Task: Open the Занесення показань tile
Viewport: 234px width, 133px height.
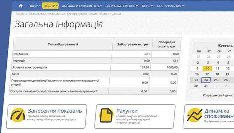Action: point(55,111)
